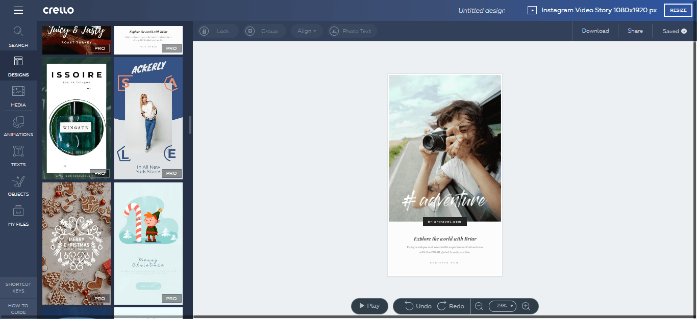Select the Designs panel icon
The width and height of the screenshot is (697, 319).
(18, 65)
